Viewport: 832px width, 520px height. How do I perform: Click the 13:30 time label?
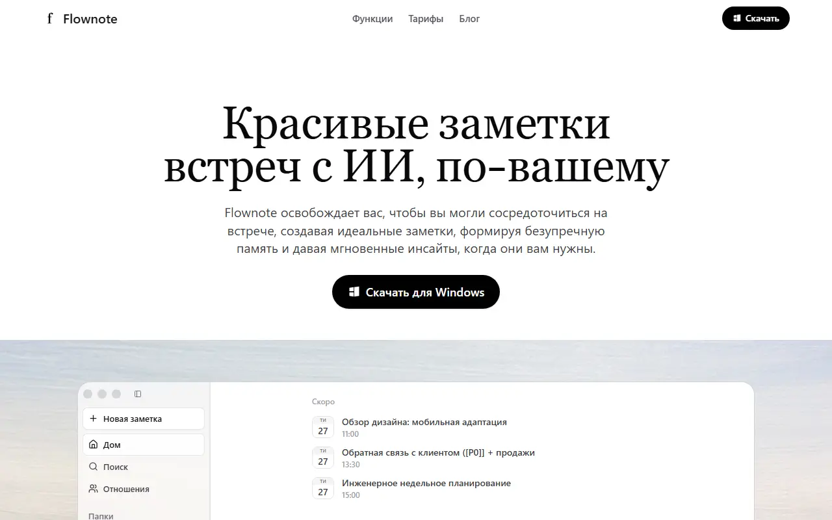tap(351, 465)
